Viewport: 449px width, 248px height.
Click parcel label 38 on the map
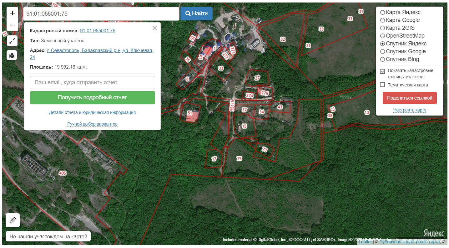tap(330, 116)
